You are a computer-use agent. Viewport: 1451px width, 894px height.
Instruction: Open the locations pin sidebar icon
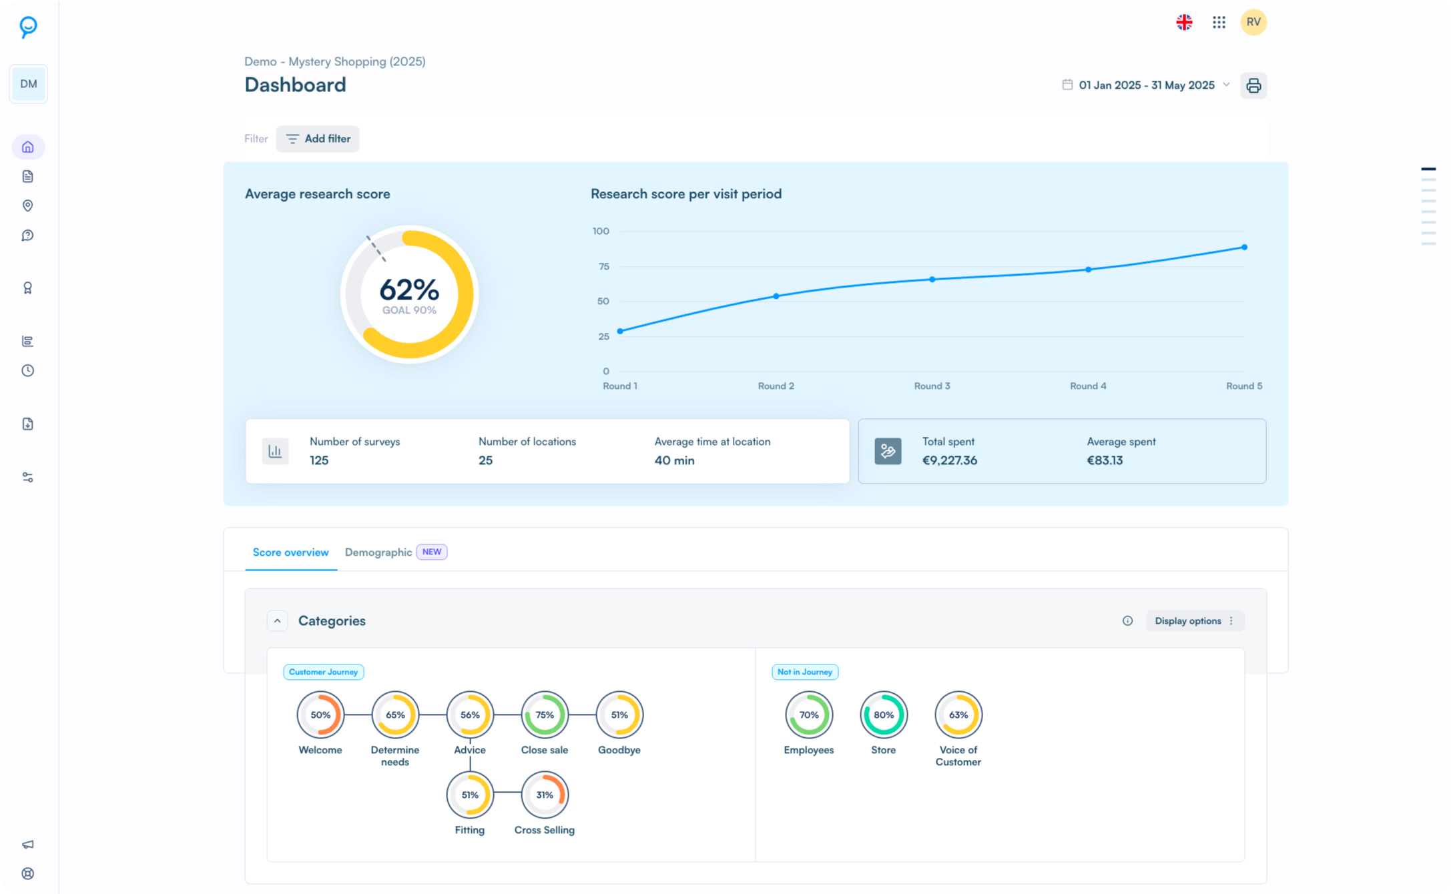tap(28, 205)
